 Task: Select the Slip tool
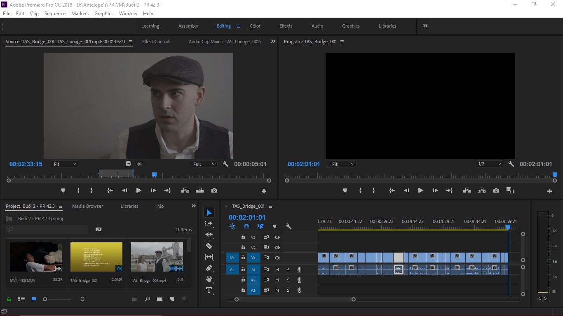(x=209, y=257)
